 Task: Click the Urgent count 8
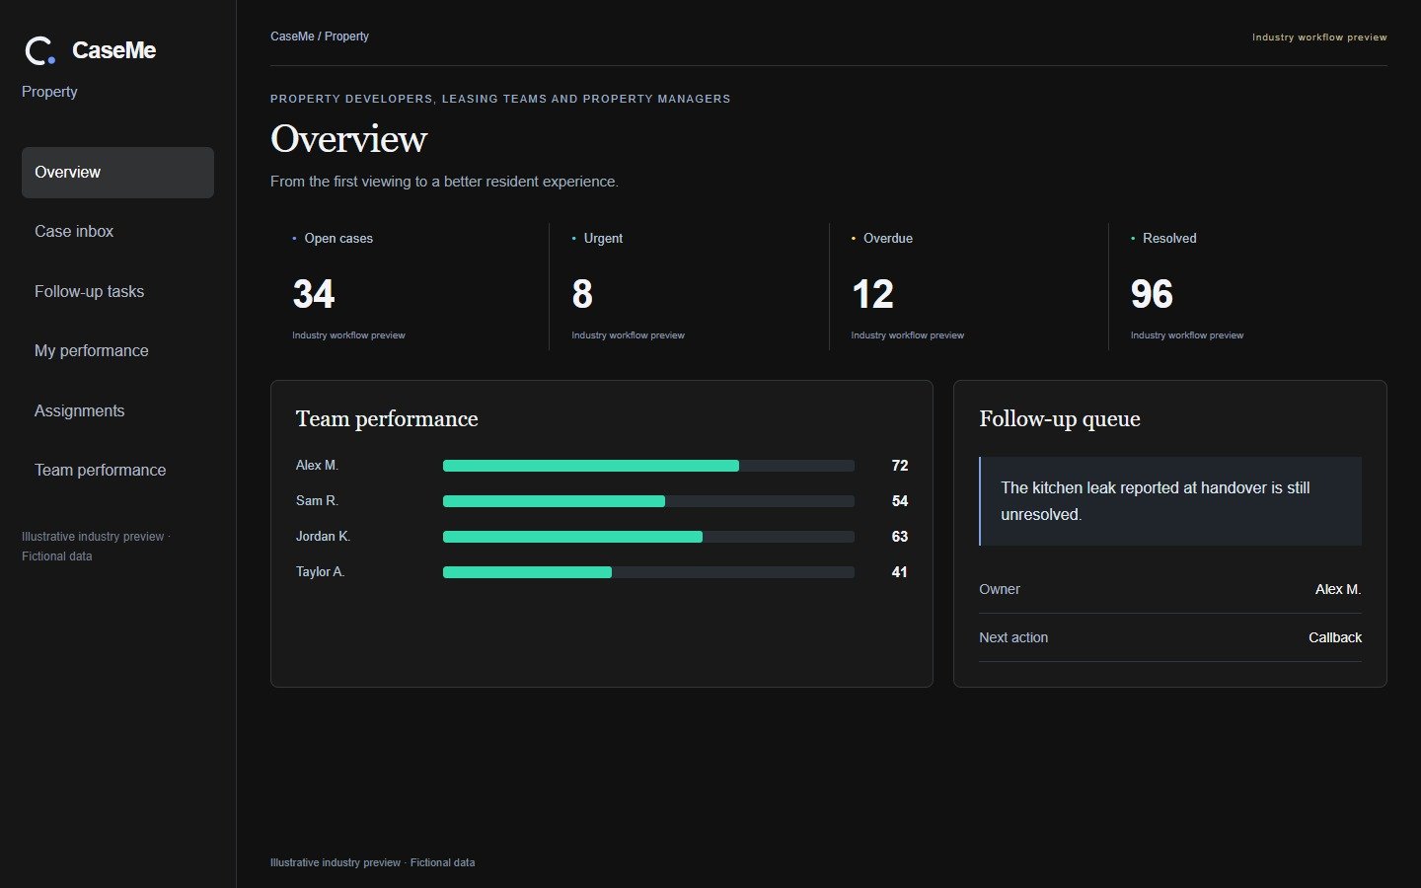(582, 294)
